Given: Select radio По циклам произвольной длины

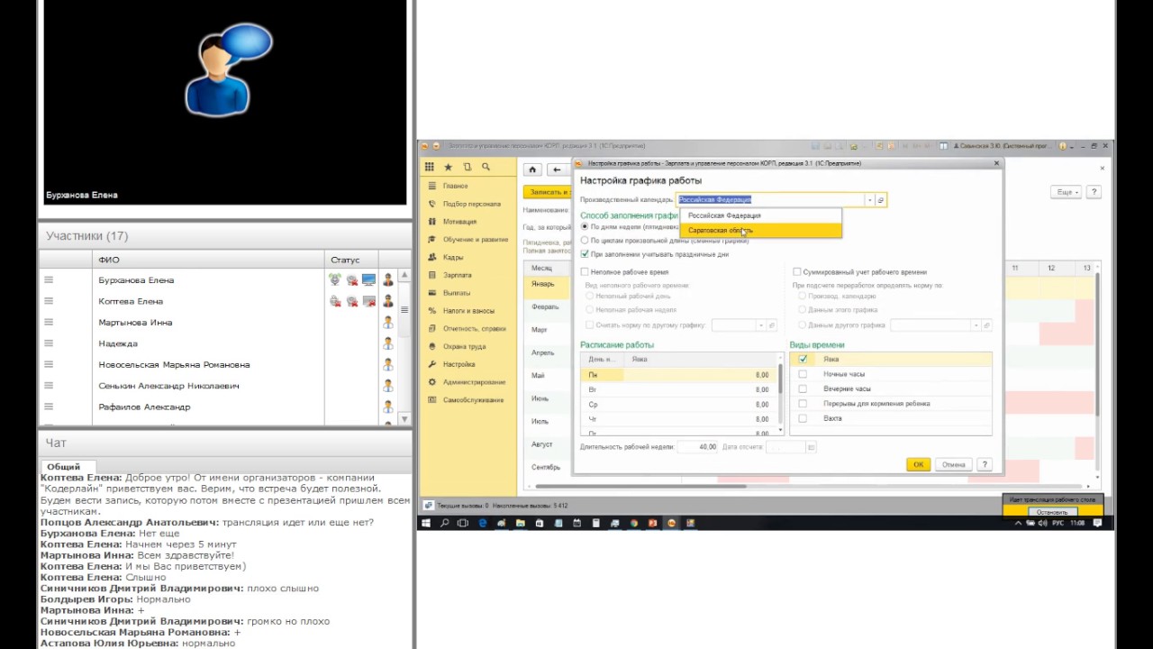Looking at the screenshot, I should click(x=585, y=241).
